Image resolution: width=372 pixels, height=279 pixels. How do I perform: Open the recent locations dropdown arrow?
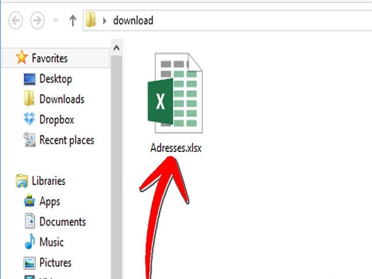click(56, 20)
